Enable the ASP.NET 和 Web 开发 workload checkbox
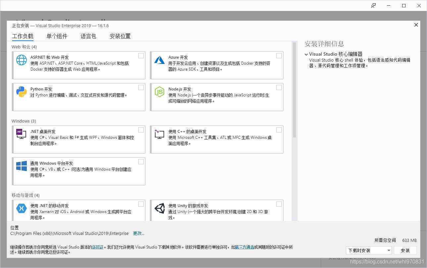Screen dimensions: 427x268 tap(141, 56)
